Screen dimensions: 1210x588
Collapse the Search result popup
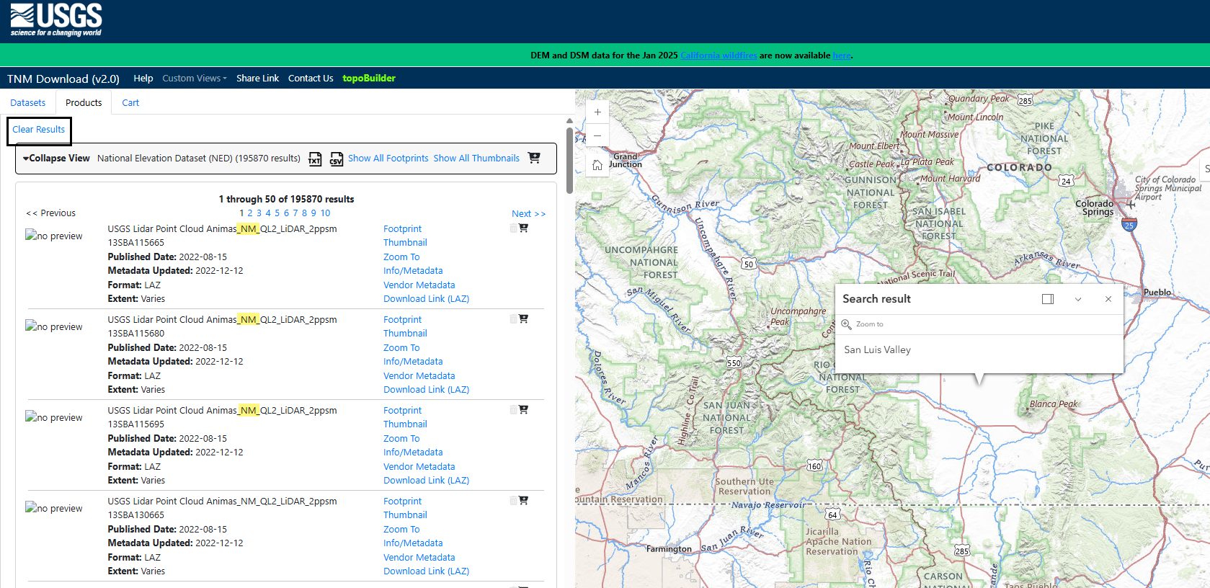1078,299
